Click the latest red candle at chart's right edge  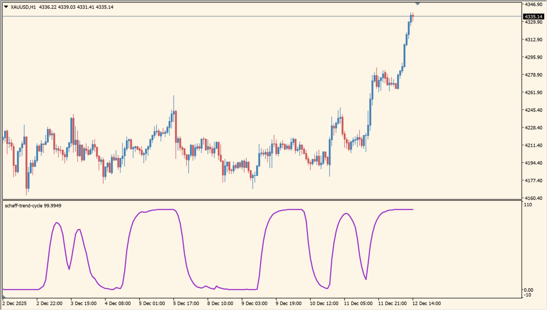412,17
